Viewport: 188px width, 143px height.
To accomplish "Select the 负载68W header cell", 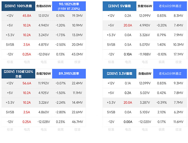I will 145,74.
